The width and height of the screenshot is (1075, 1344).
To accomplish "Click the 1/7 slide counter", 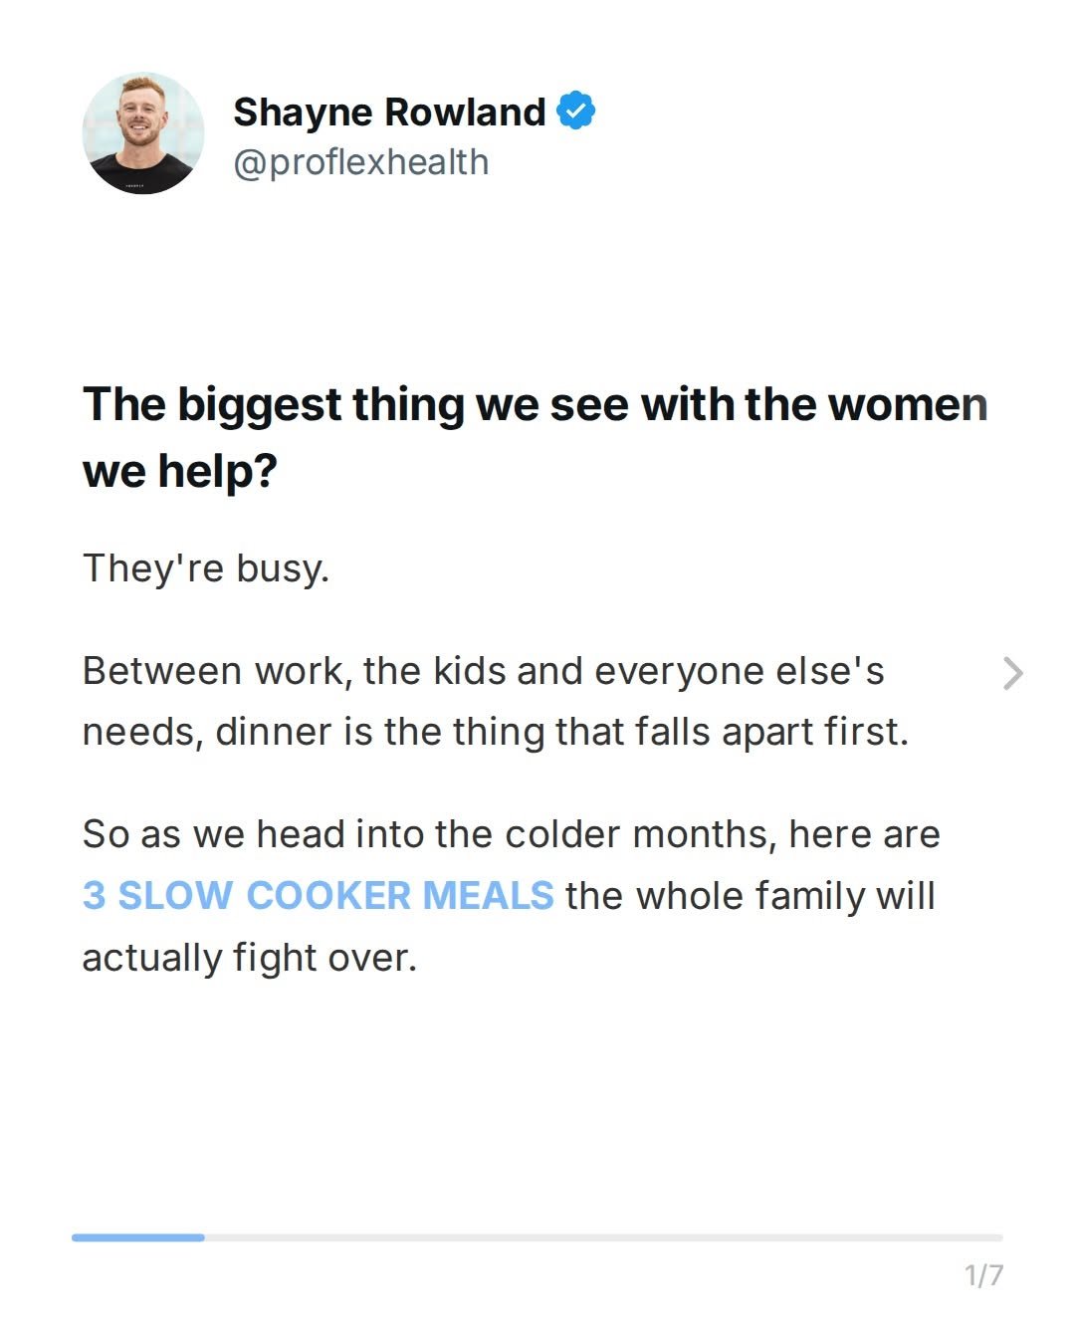I will (983, 1275).
